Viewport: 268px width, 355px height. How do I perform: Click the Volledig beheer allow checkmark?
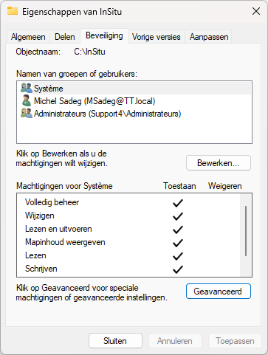click(x=177, y=203)
